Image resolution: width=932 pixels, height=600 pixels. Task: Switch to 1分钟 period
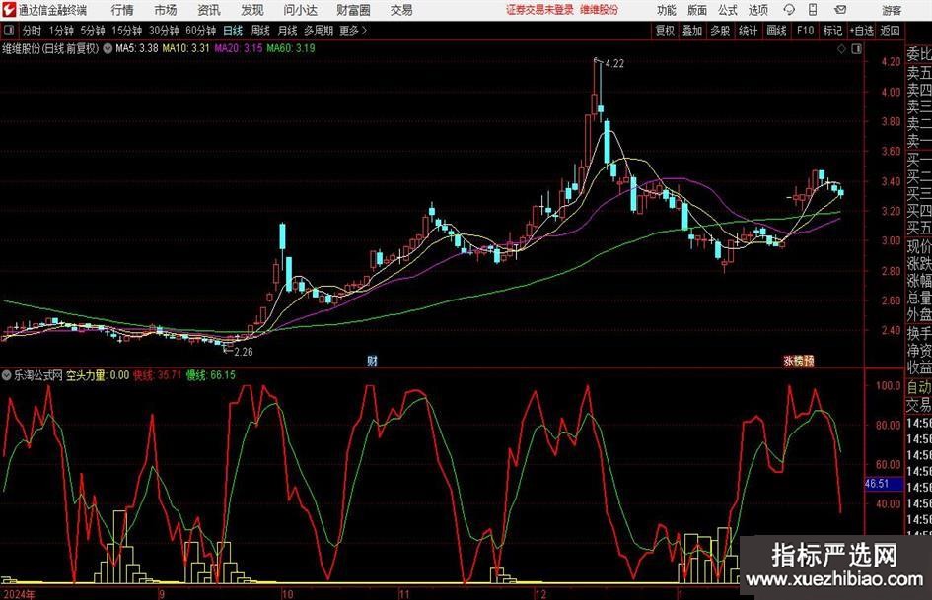tap(60, 31)
